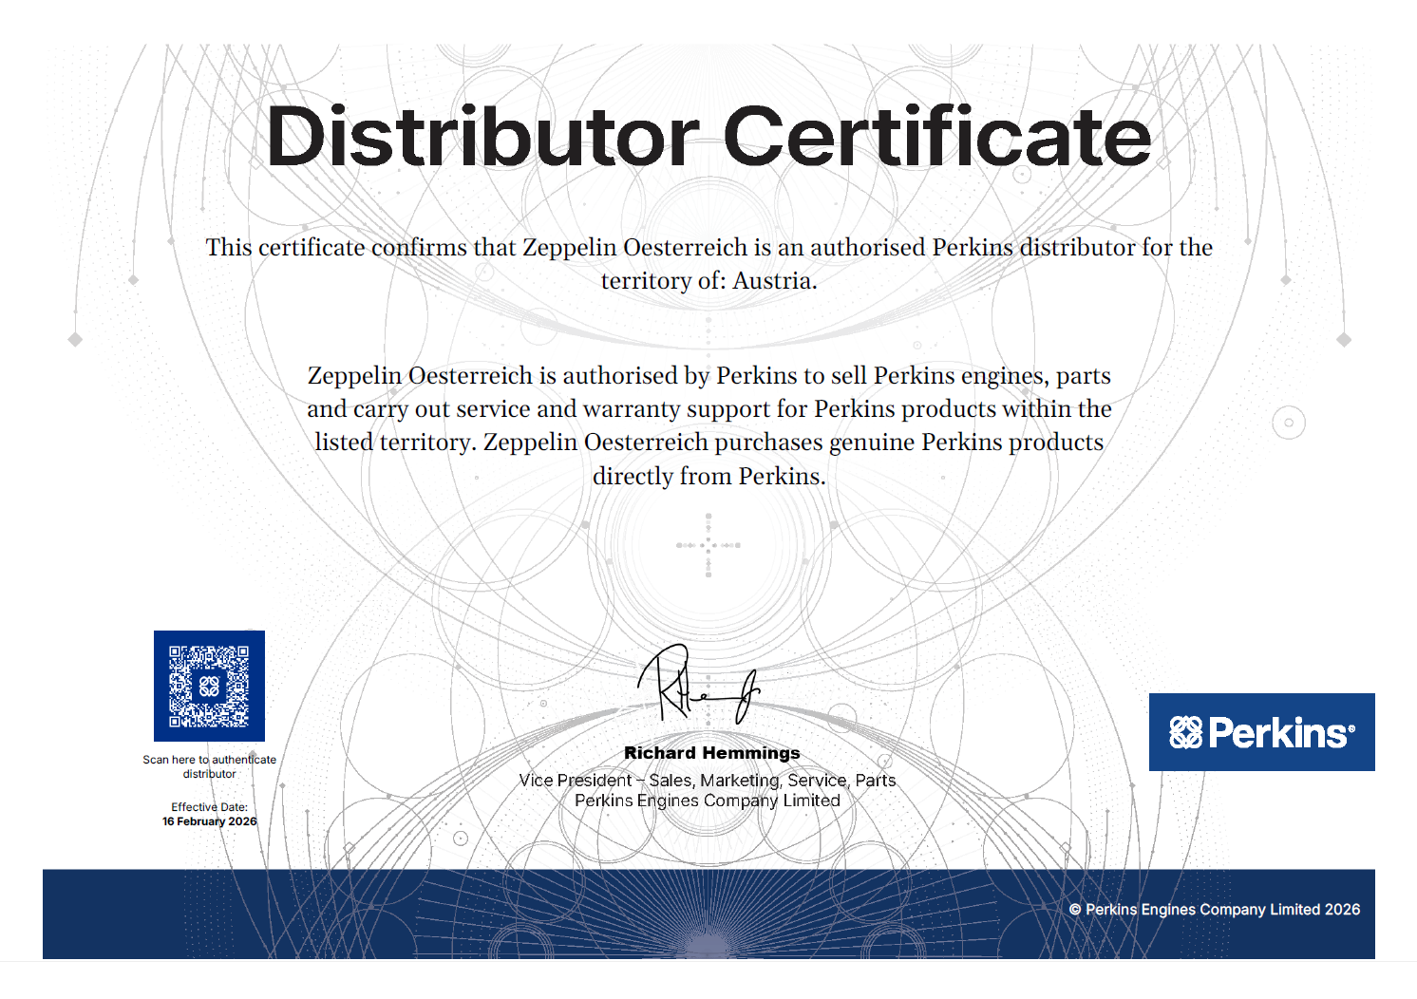
Task: Click the "Effective Date:" label
Action: 209,807
